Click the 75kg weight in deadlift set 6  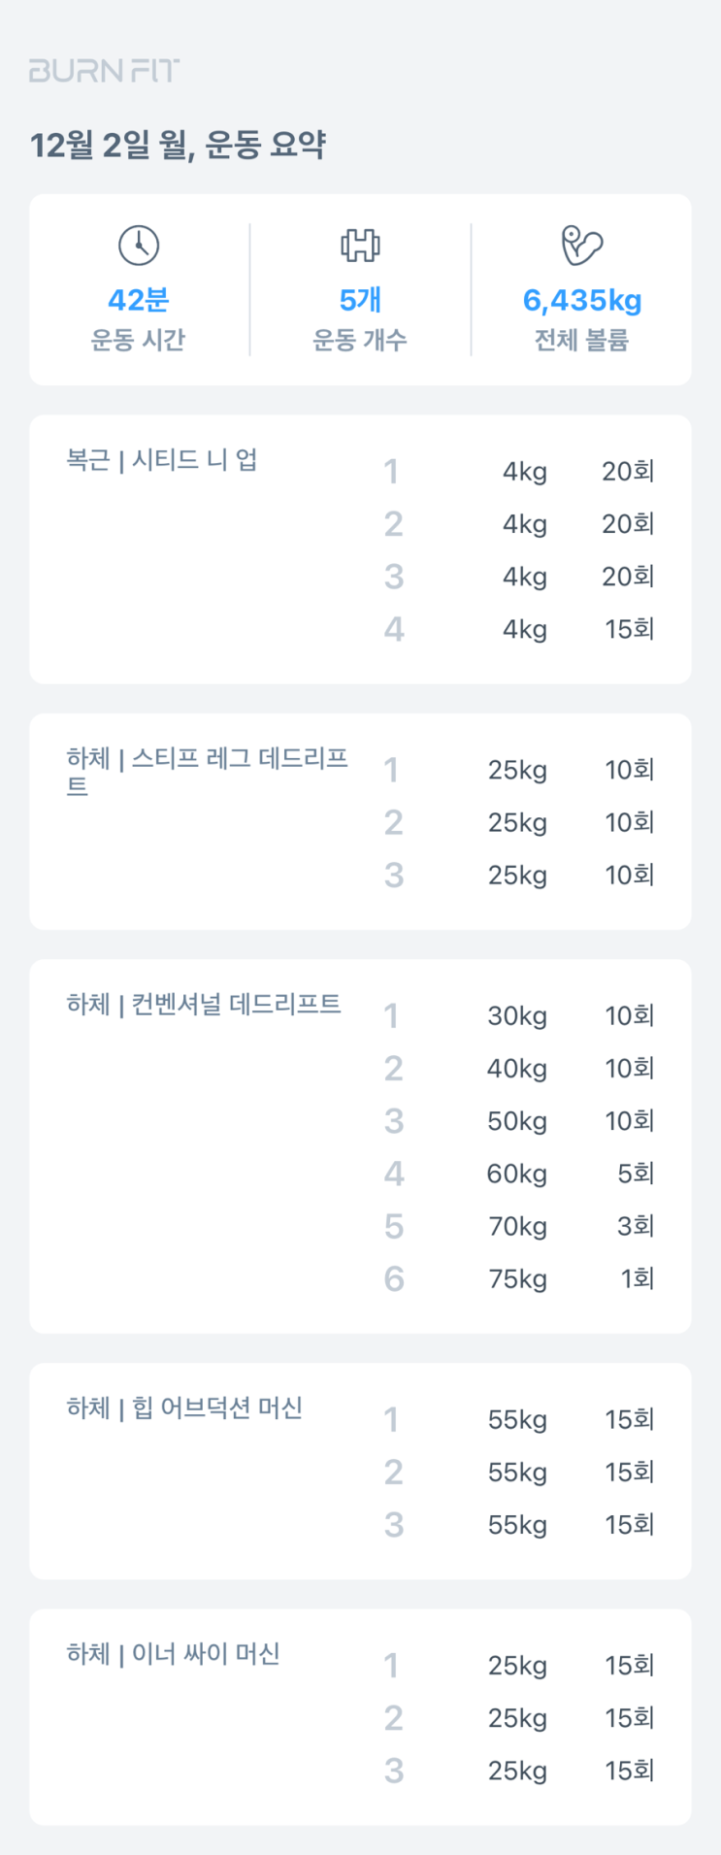(x=517, y=1279)
